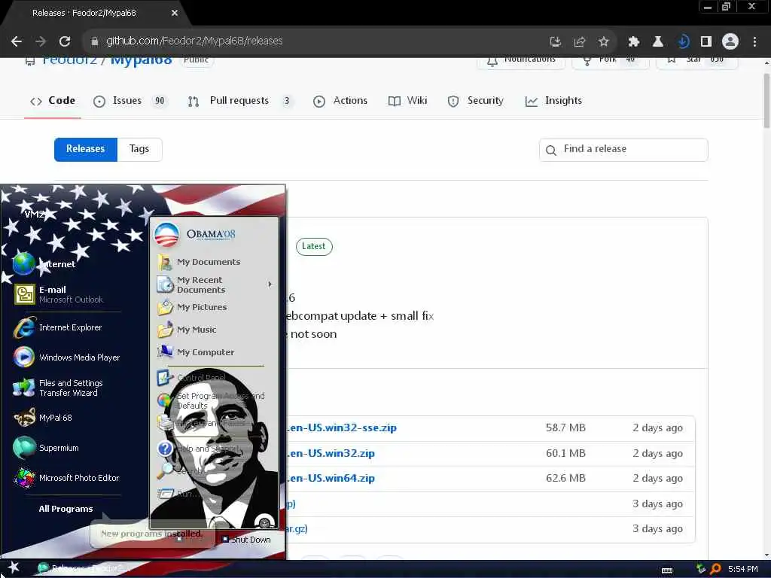
Task: Download the en-US.win64.zip asset
Action: [331, 478]
